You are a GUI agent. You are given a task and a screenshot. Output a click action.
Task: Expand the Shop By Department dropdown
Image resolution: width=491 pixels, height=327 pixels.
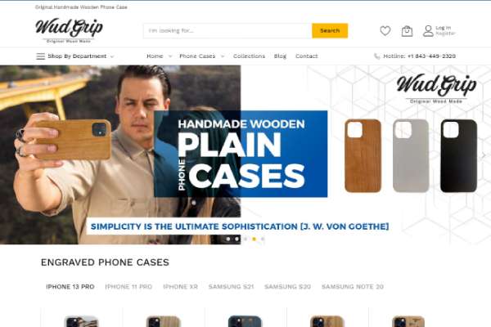(x=77, y=56)
